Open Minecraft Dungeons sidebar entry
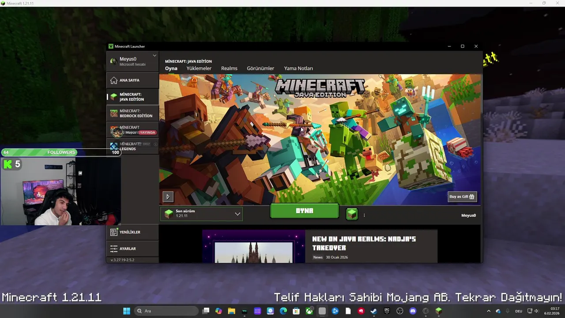Viewport: 565px width, 318px height. (132, 130)
